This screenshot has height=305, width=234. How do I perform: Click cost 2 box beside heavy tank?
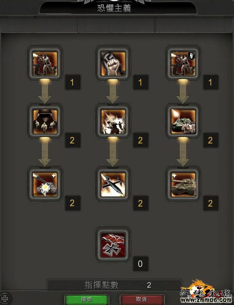pyautogui.click(x=211, y=203)
